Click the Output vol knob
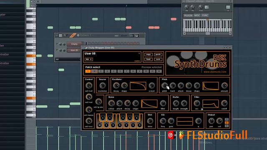267x150 pixels. coord(219,121)
